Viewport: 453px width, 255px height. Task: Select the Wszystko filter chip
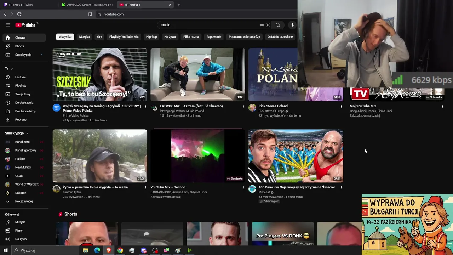pos(65,37)
